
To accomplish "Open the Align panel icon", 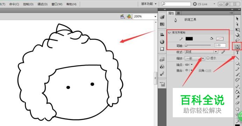I will click(x=162, y=35).
